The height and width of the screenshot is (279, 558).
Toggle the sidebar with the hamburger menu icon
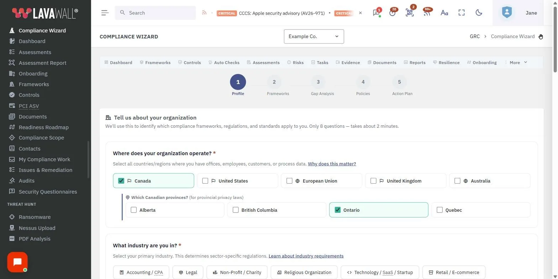point(105,13)
